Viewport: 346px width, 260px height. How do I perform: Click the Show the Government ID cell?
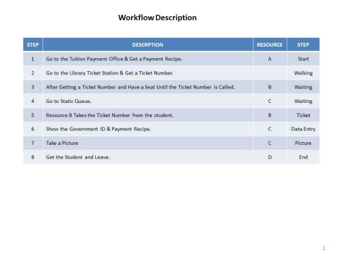pos(148,129)
